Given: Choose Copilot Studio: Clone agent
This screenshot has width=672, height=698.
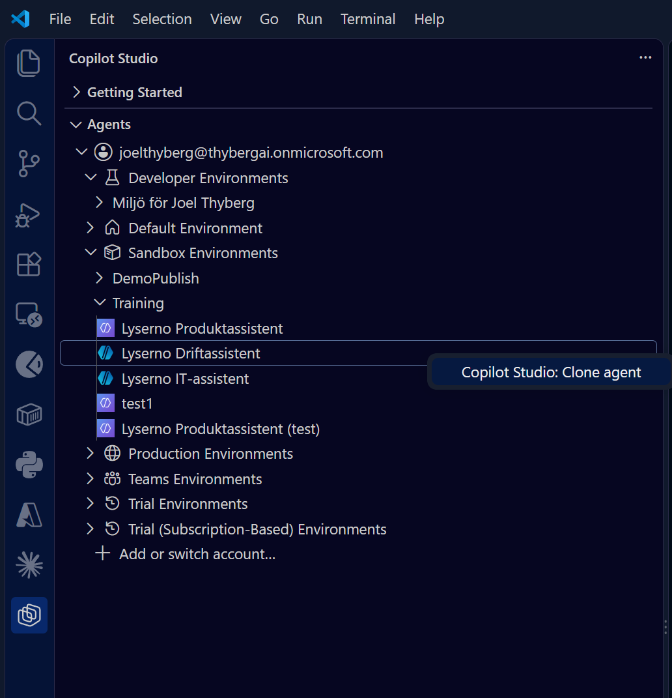Looking at the screenshot, I should click(x=551, y=372).
